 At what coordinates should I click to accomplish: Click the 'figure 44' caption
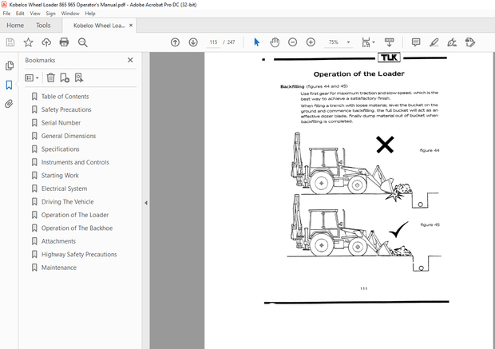430,150
